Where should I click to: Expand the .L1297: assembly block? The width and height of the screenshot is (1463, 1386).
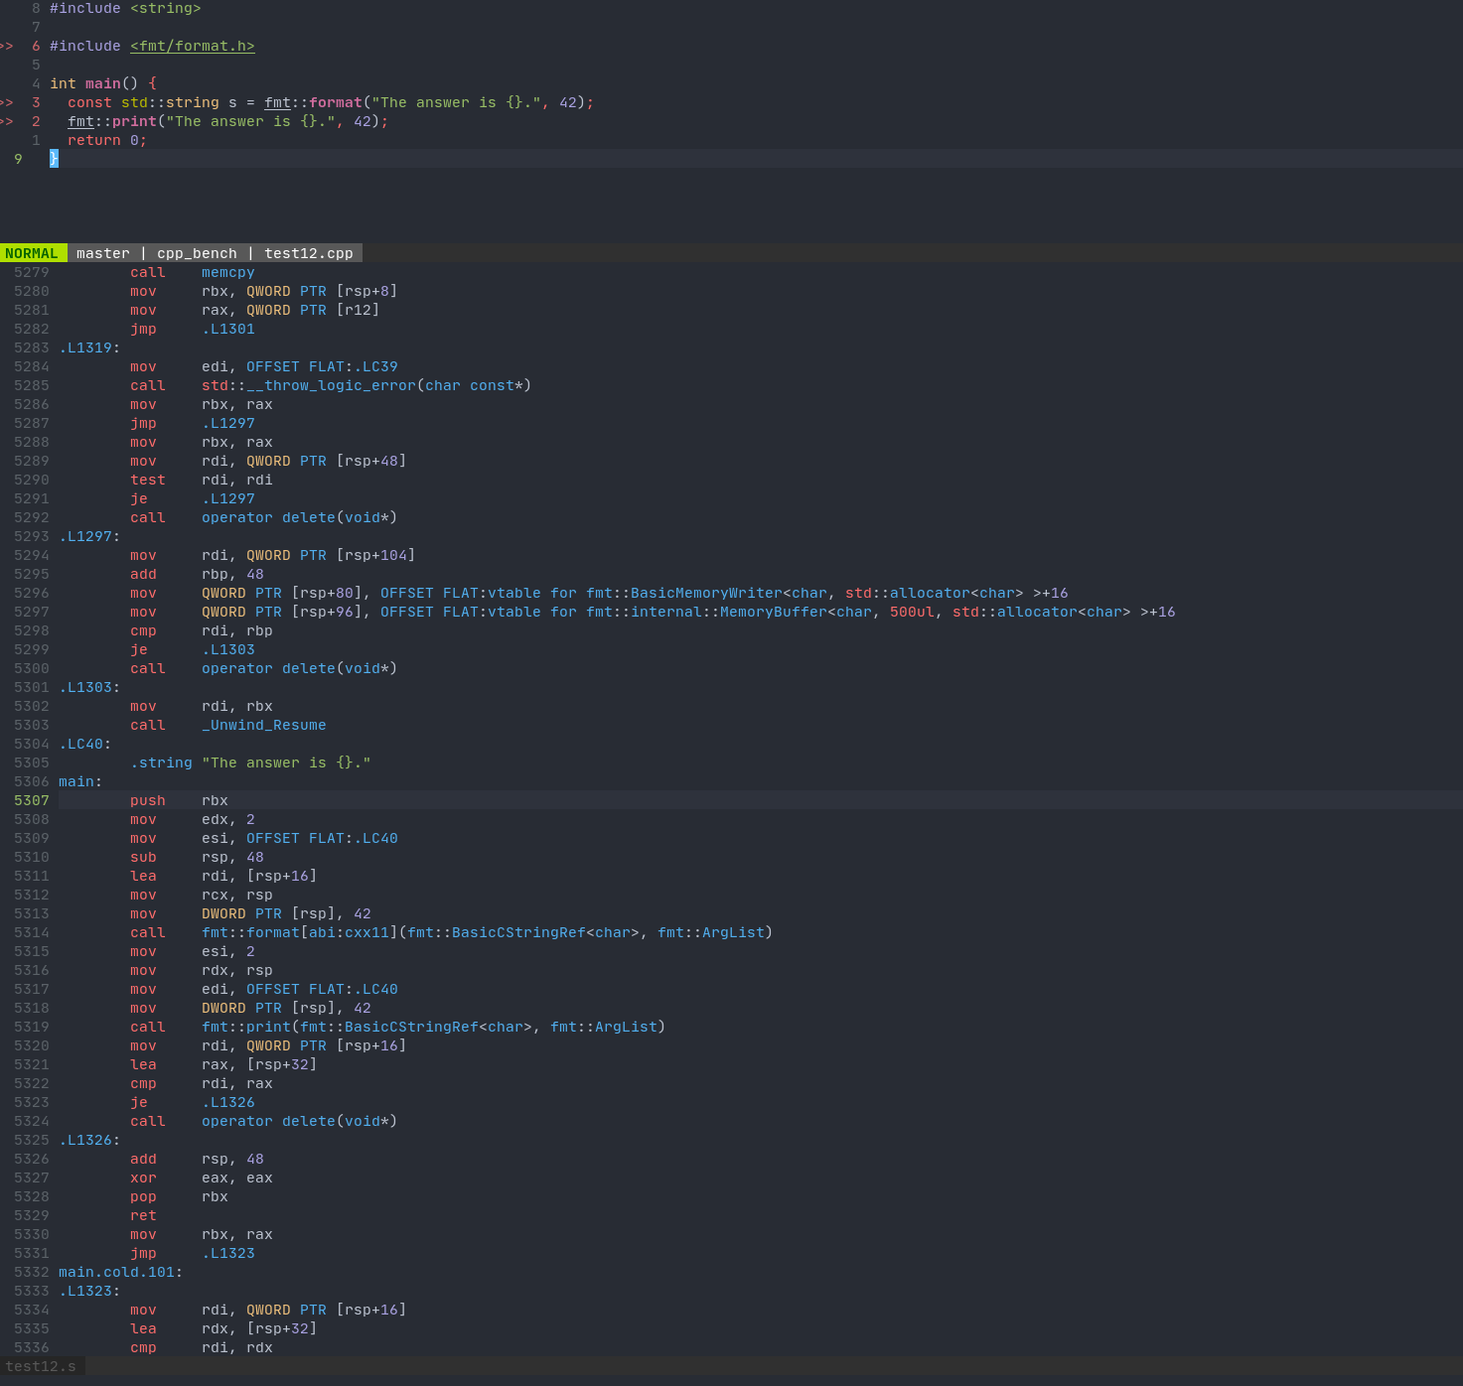pos(87,536)
